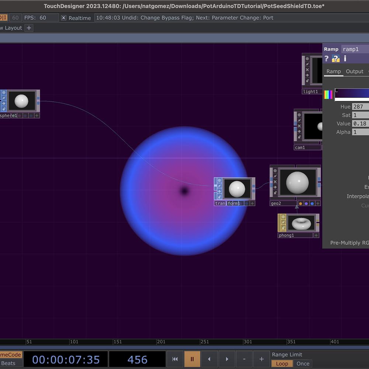Click the export arrow flag on geo2 node

[x=275, y=186]
